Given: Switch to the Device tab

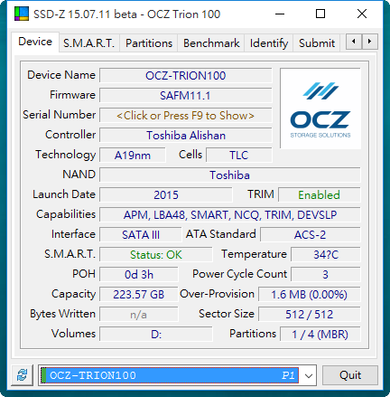Looking at the screenshot, I should pos(35,42).
